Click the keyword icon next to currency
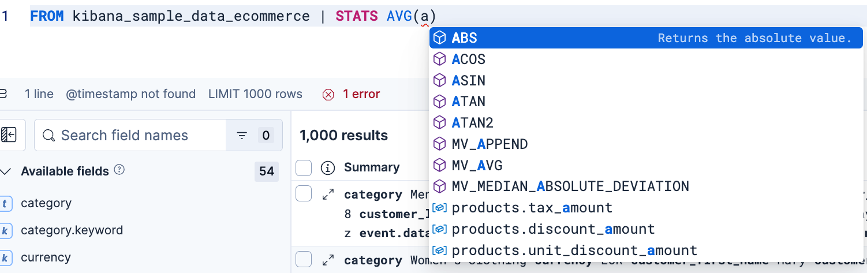 click(x=6, y=257)
